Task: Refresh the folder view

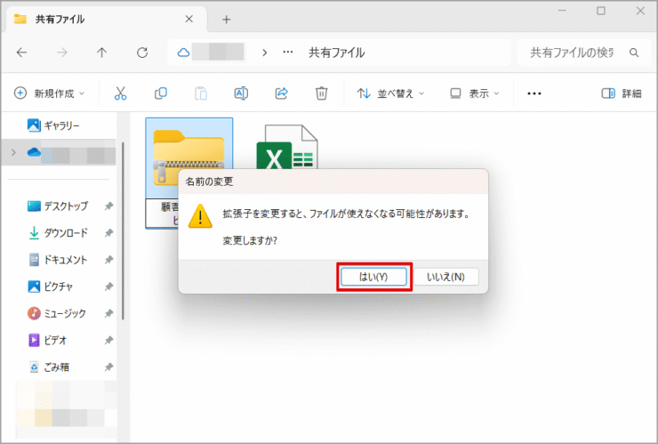Action: coord(142,52)
